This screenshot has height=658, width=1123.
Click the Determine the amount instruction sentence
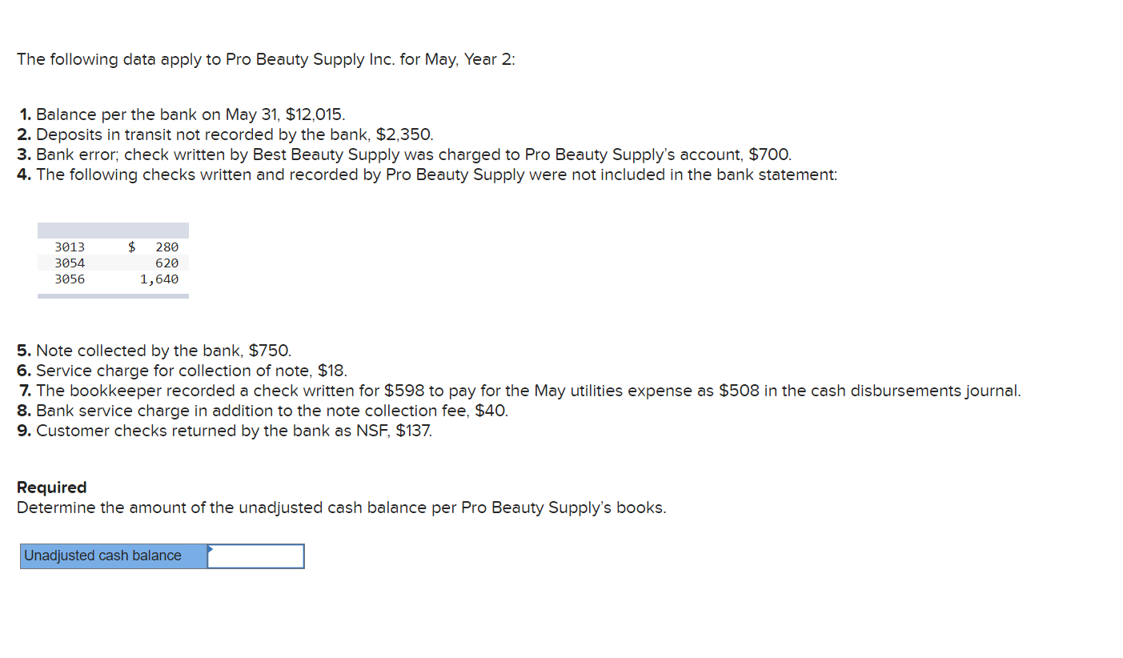tap(342, 508)
